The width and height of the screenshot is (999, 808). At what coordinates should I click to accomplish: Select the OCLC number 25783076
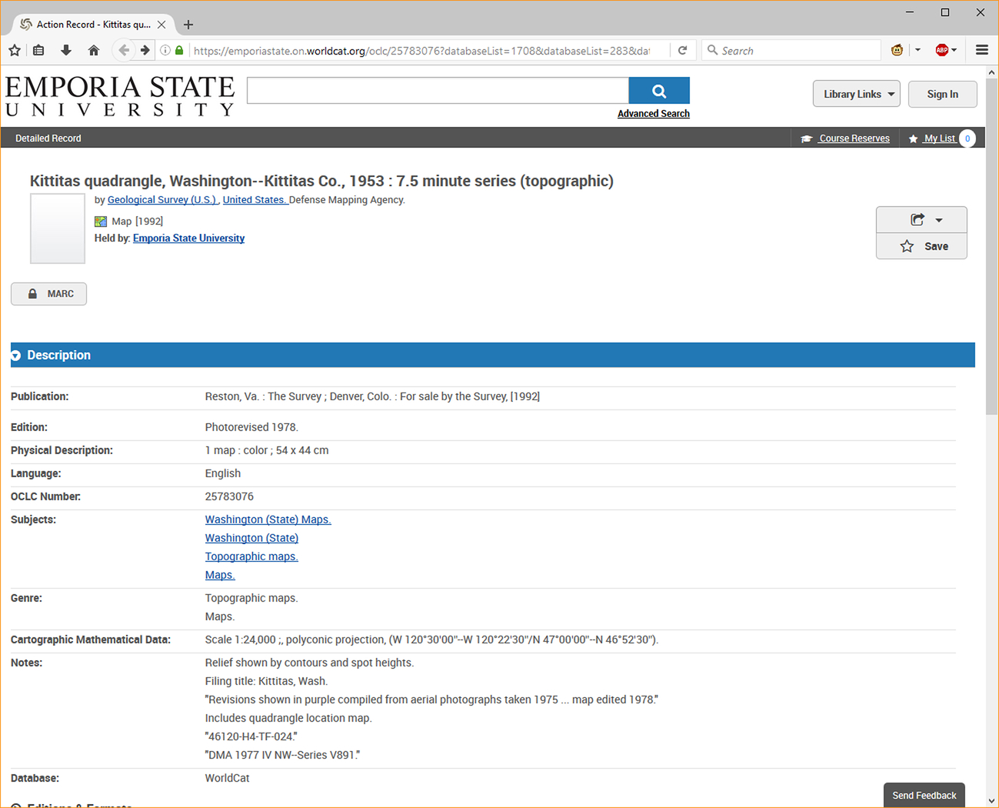229,496
